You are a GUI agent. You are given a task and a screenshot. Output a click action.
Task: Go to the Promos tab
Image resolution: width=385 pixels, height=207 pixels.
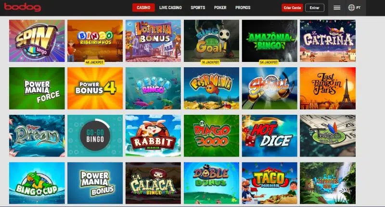point(243,8)
